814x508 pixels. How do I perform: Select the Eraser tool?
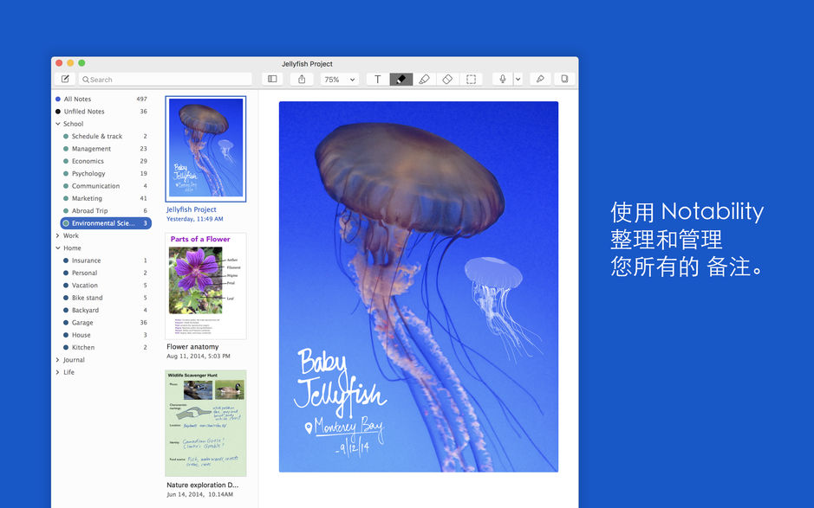pos(446,79)
